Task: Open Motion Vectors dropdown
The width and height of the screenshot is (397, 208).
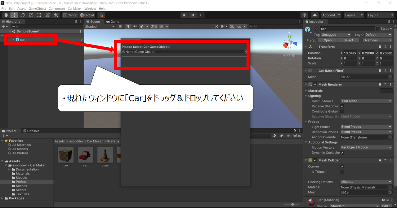Action: tap(366, 148)
